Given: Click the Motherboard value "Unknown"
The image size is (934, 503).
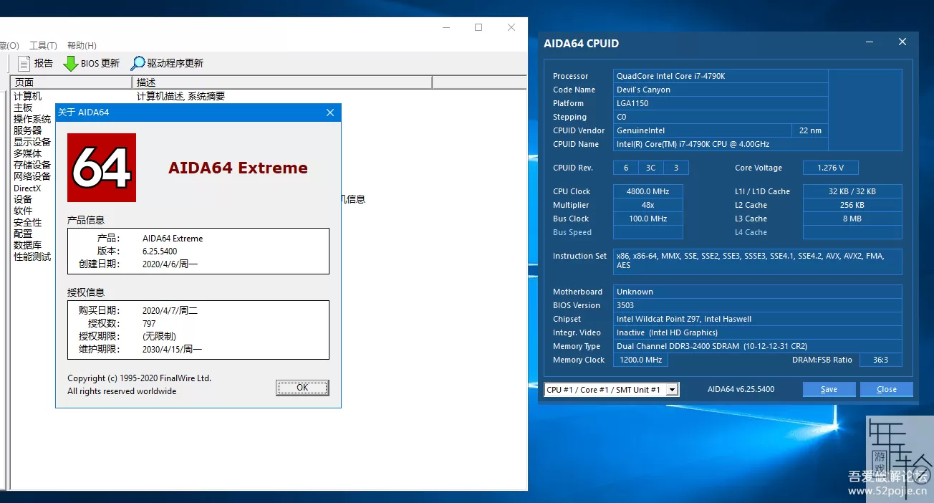Looking at the screenshot, I should pos(758,292).
